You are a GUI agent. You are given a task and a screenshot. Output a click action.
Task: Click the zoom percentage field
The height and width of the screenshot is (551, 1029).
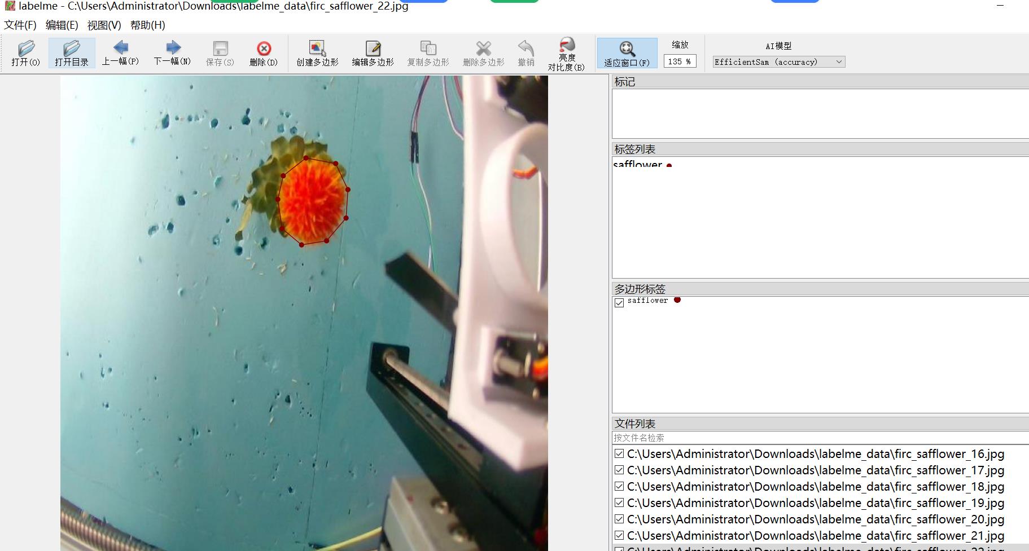[x=680, y=61]
